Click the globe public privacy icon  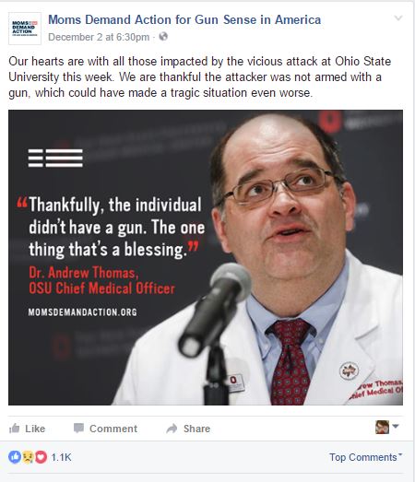click(163, 37)
